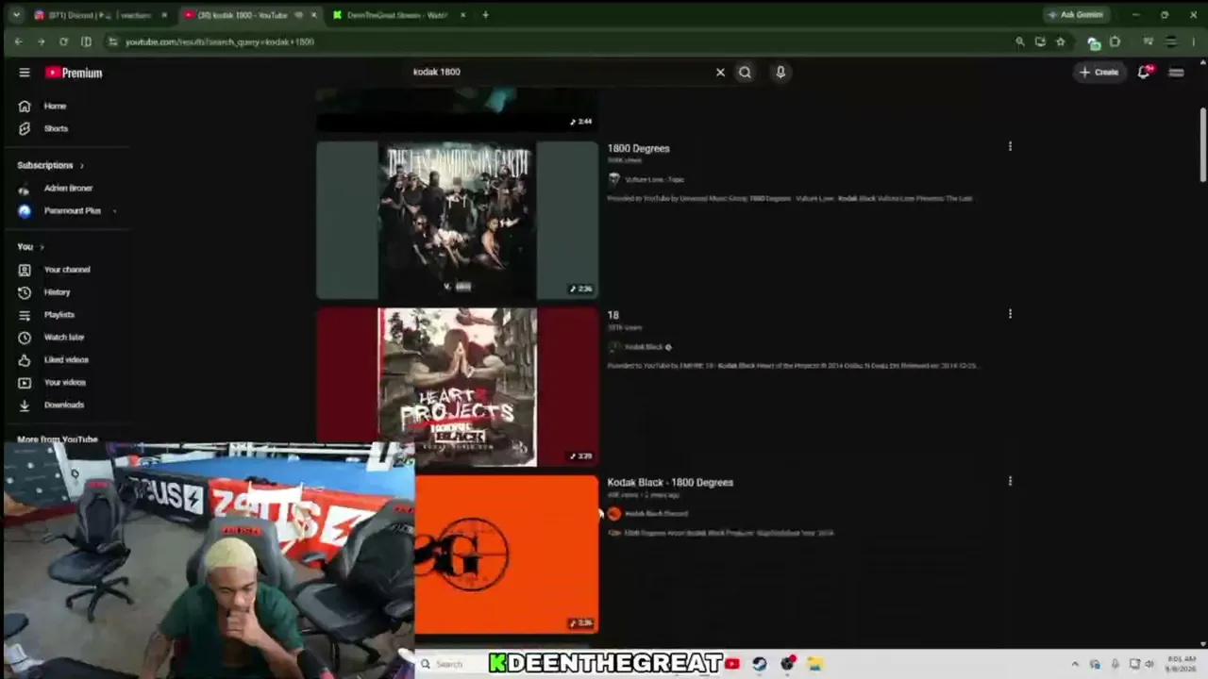This screenshot has width=1208, height=679.
Task: Open YouTube notifications bell
Action: point(1144,72)
